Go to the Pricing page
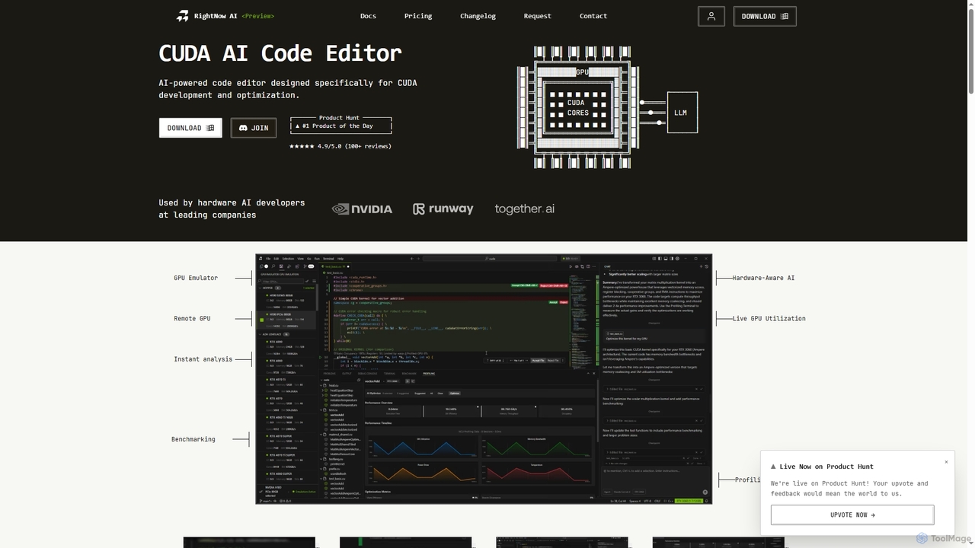 [418, 16]
